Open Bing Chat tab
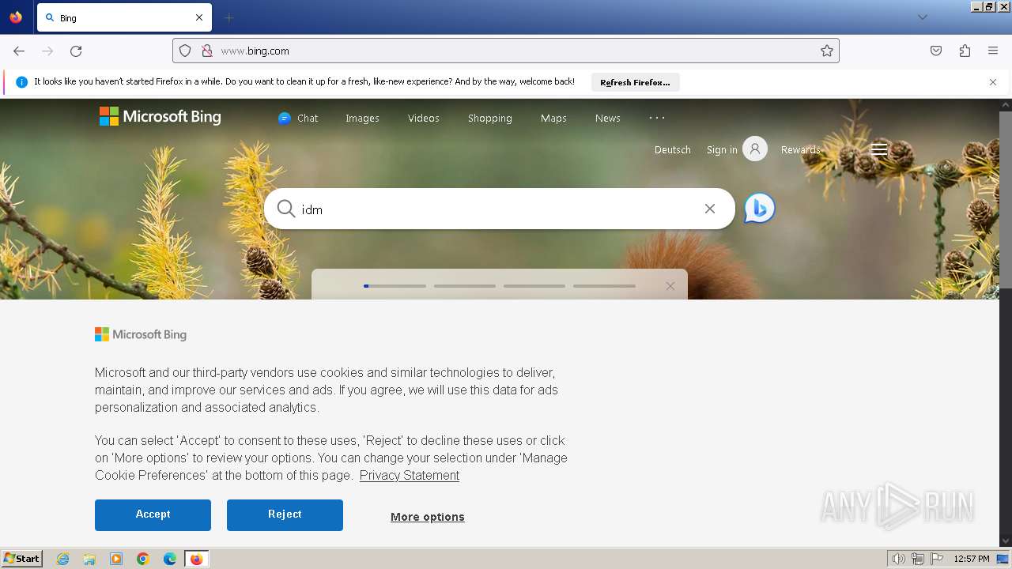 [298, 118]
